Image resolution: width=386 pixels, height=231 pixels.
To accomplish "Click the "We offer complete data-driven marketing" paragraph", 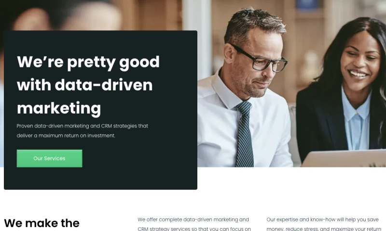I will click(194, 224).
